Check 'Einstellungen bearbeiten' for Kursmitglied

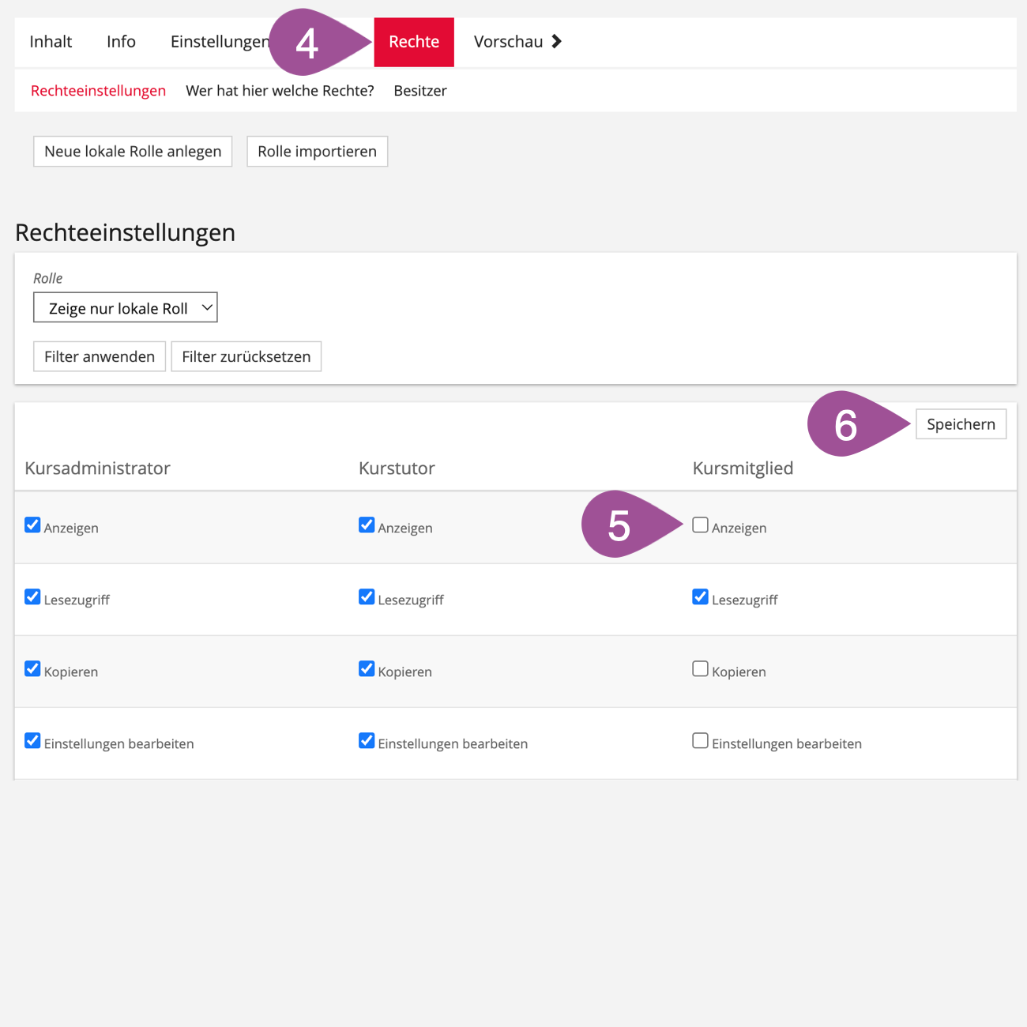point(700,741)
